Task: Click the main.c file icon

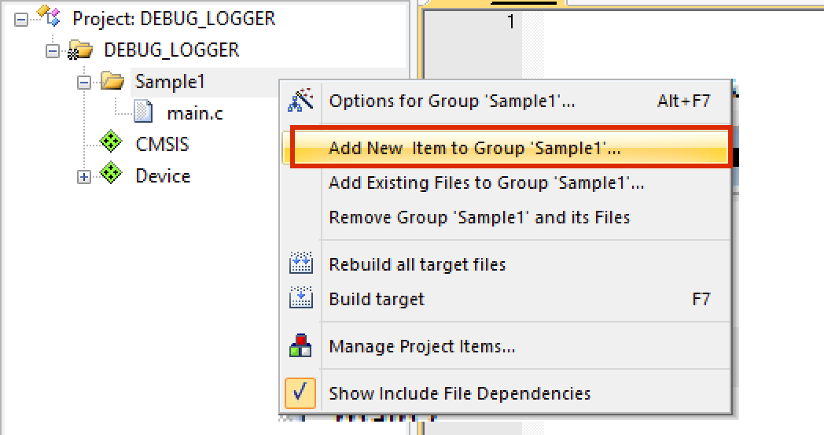Action: 143,112
